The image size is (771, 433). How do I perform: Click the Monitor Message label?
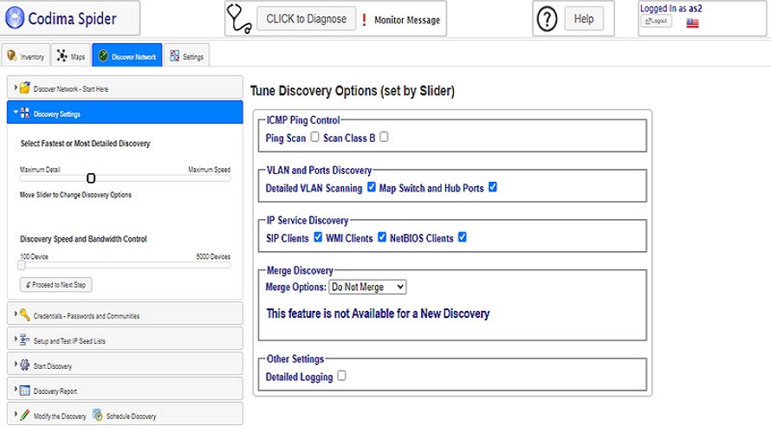tap(407, 20)
